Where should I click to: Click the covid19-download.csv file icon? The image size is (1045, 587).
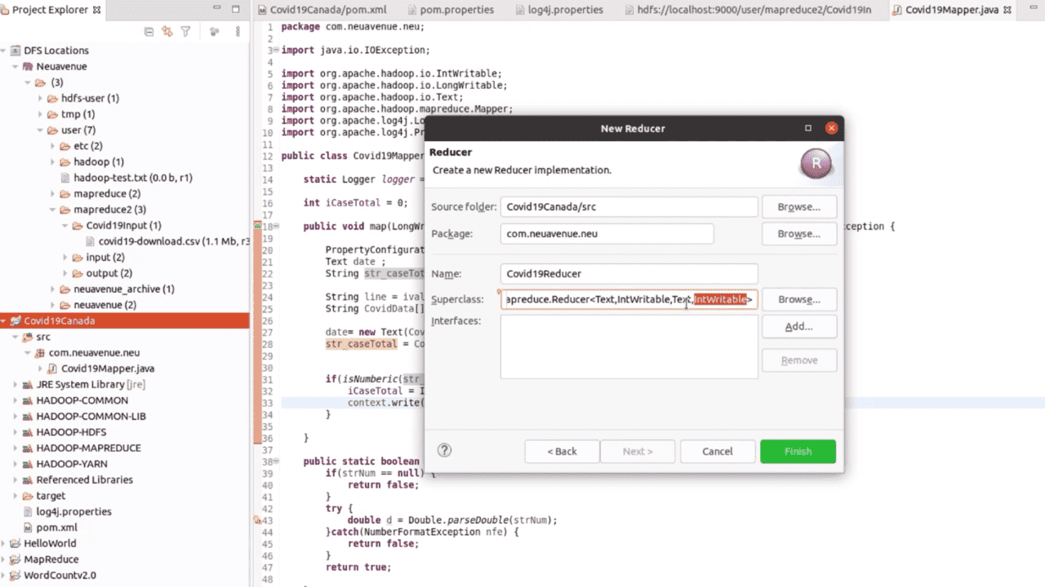[91, 241]
